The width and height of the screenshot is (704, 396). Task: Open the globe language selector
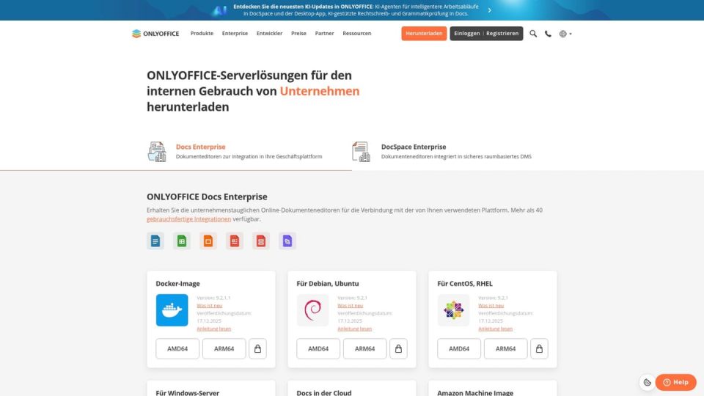(565, 34)
